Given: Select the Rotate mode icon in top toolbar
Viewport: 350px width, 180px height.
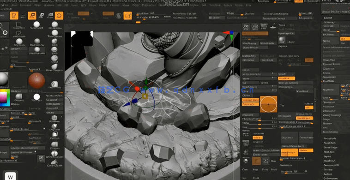Looking at the screenshot, I should click(50, 16).
